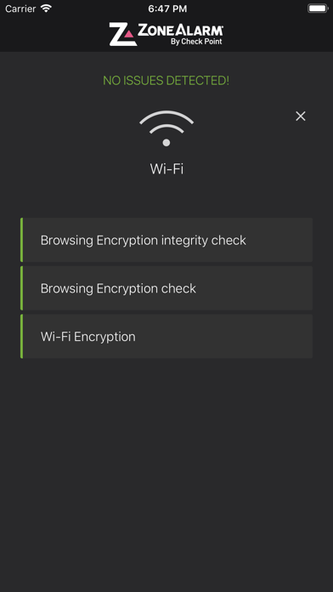Tap the Carrier label in status bar

pos(20,9)
